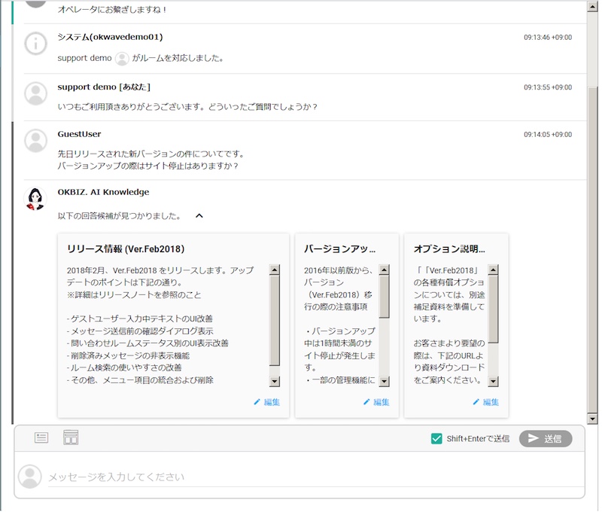Click the support demo [あなた] avatar
The width and height of the screenshot is (602, 512).
point(35,93)
